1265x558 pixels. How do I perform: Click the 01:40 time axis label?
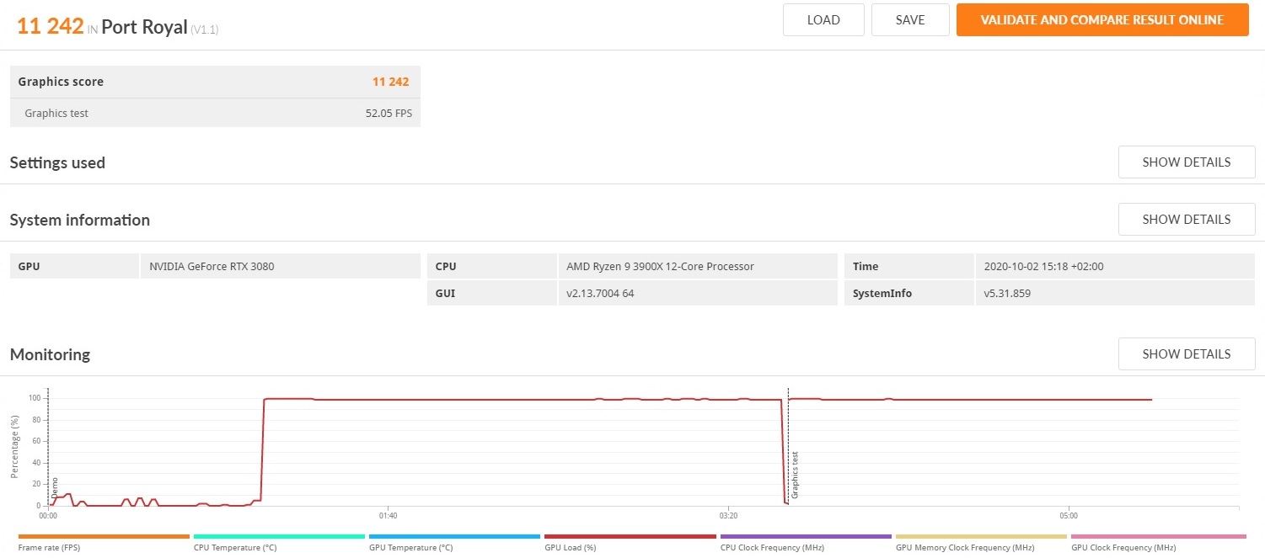tap(388, 515)
